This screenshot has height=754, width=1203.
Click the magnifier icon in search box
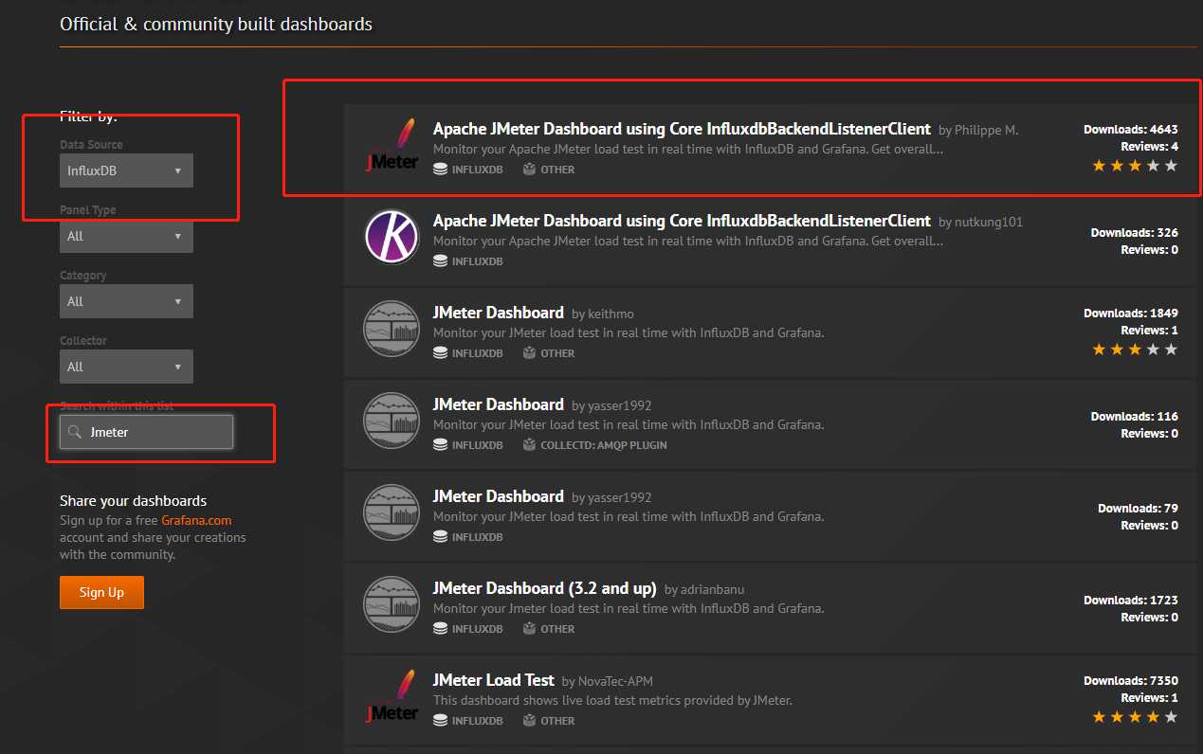coord(75,432)
